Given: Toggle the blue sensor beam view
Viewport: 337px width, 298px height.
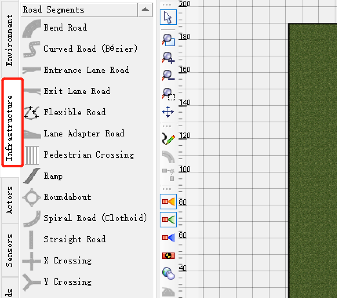Looking at the screenshot, I should (168, 238).
